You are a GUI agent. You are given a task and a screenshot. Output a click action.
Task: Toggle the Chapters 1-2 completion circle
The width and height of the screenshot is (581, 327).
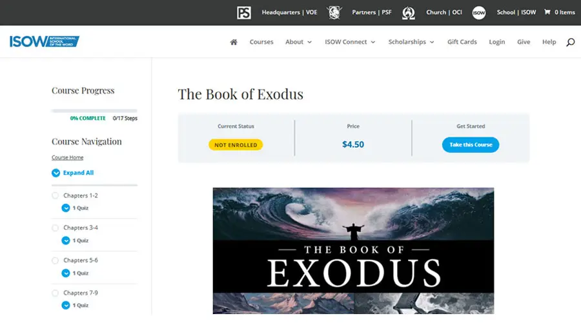point(55,195)
